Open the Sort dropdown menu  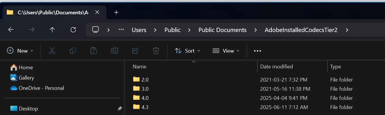(x=187, y=51)
